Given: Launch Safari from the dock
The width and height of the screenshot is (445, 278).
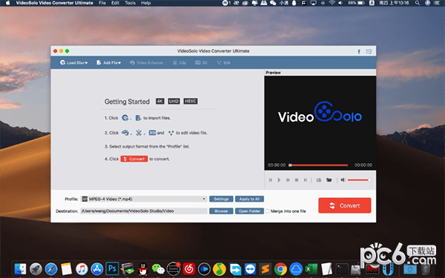Looking at the screenshot, I should (x=51, y=268).
